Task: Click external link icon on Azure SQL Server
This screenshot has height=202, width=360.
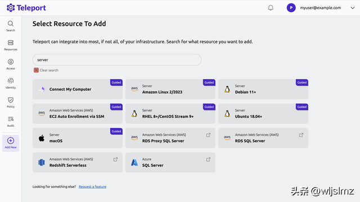Action: tap(208, 159)
